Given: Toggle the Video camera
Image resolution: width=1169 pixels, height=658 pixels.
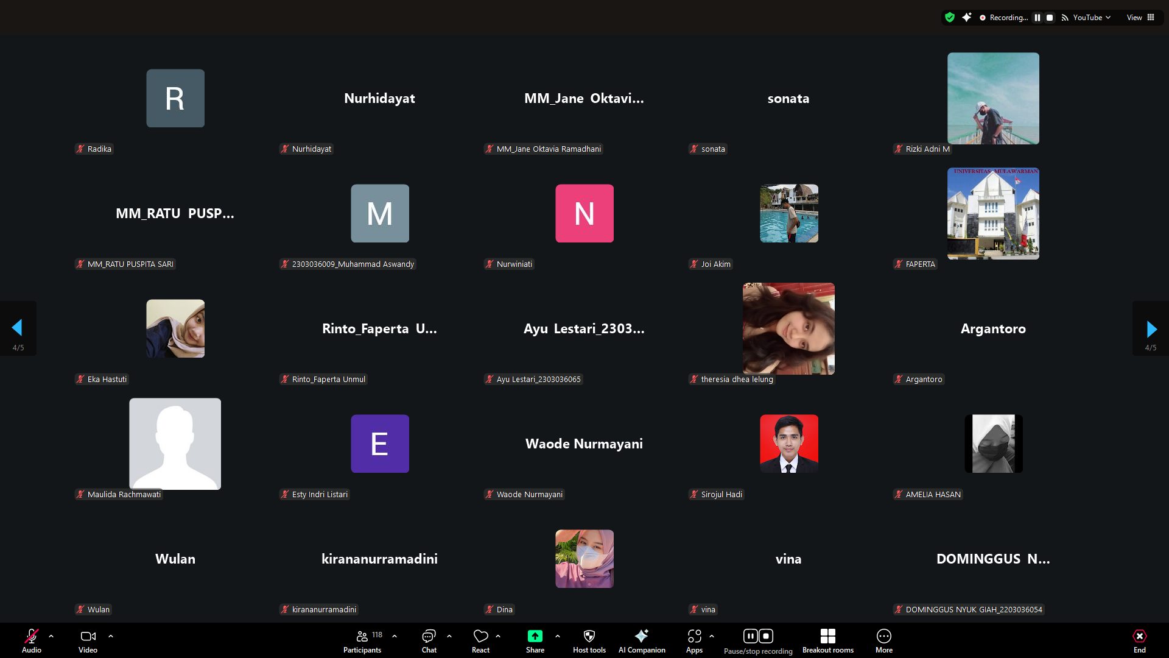Looking at the screenshot, I should [88, 640].
